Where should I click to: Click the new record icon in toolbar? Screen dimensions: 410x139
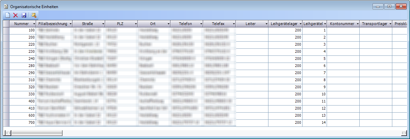(7, 15)
